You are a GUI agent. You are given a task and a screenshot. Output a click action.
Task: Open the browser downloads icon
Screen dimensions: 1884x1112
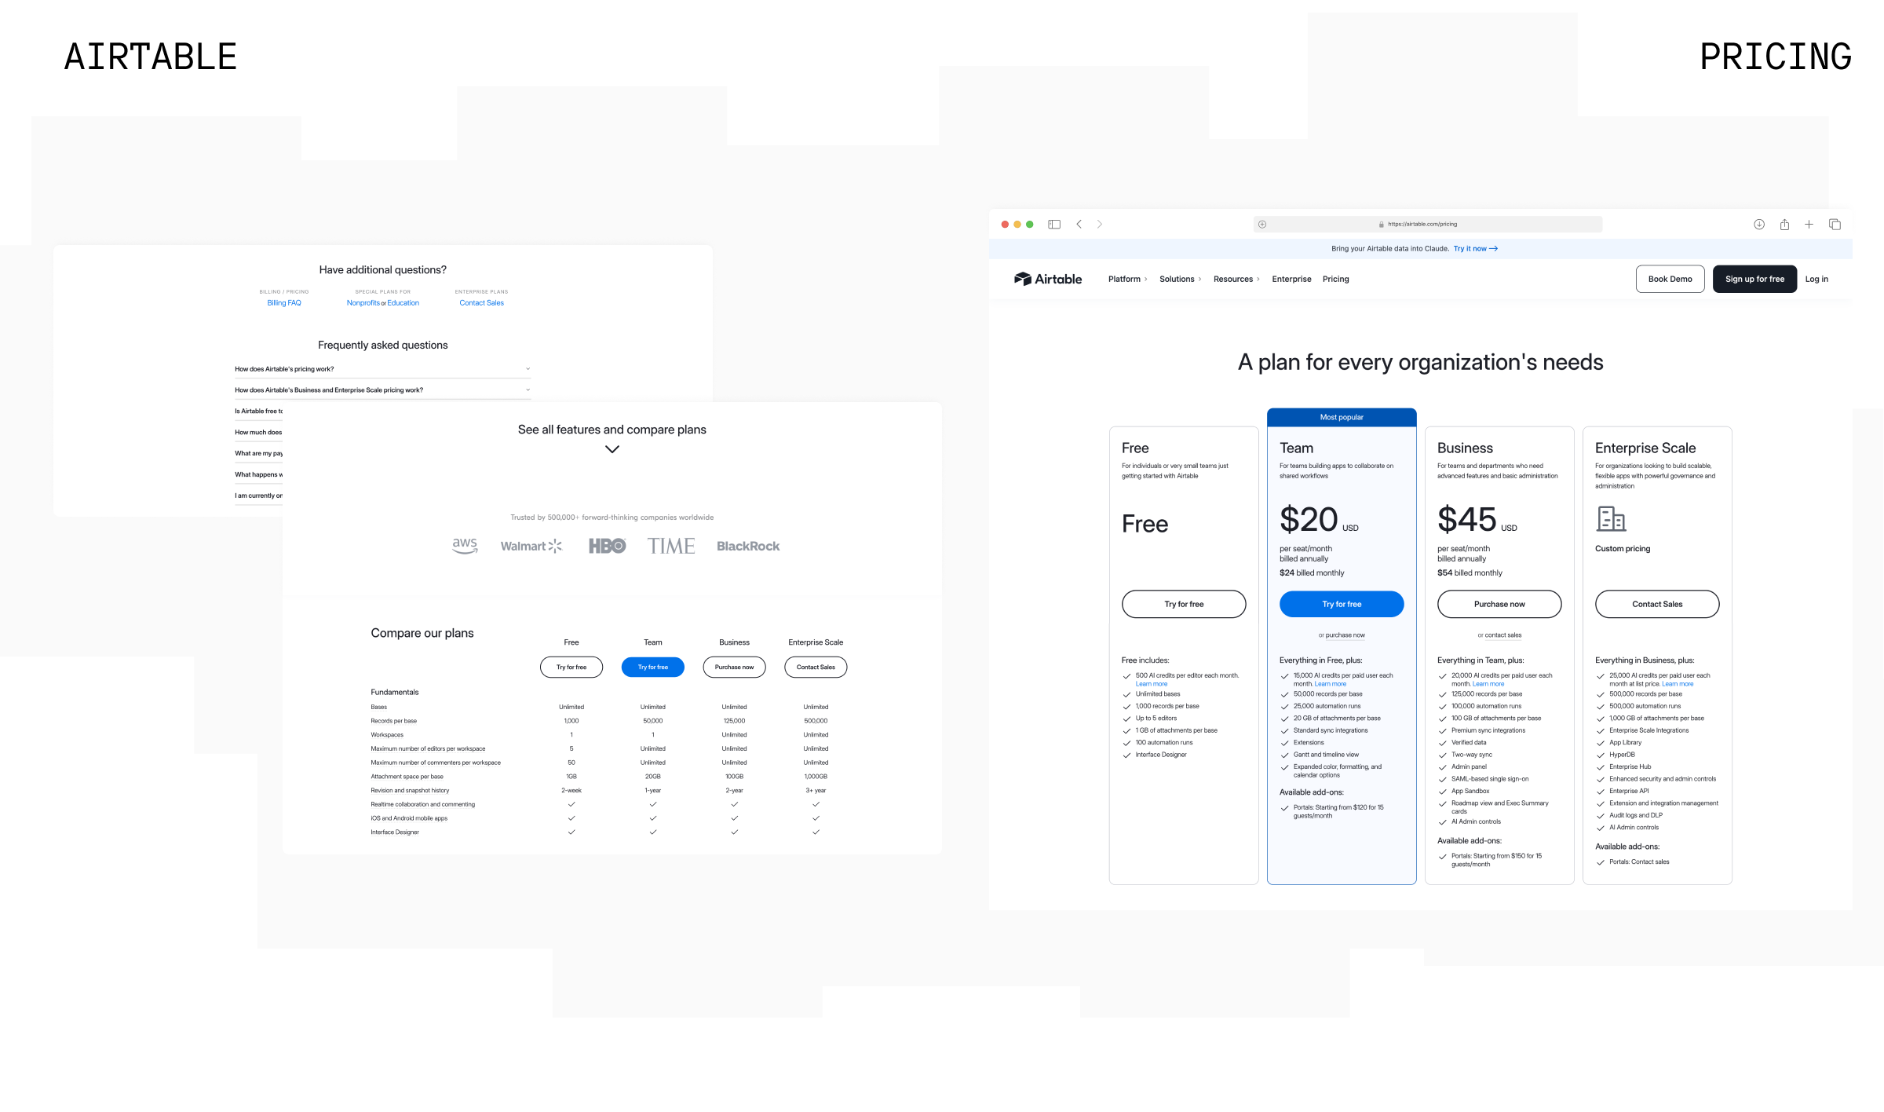tap(1759, 225)
